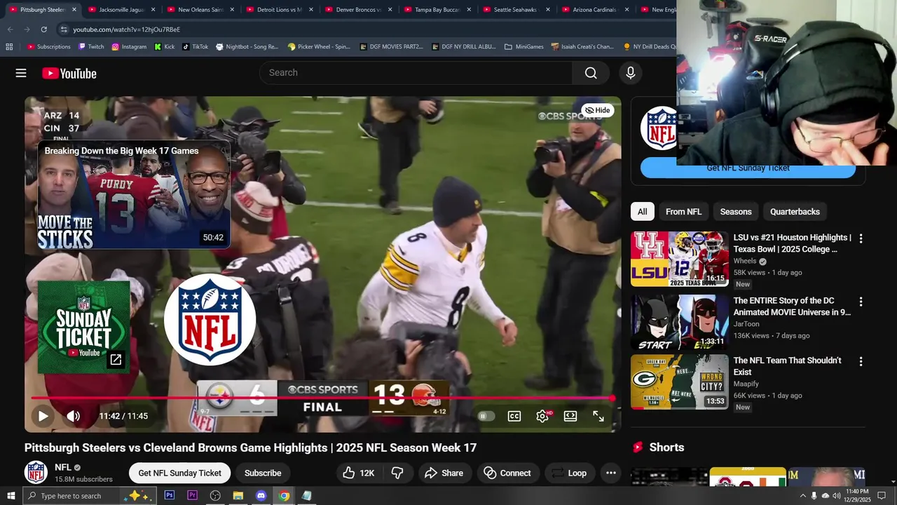The image size is (897, 505).
Task: Open the Twitch bookmark
Action: pyautogui.click(x=91, y=47)
